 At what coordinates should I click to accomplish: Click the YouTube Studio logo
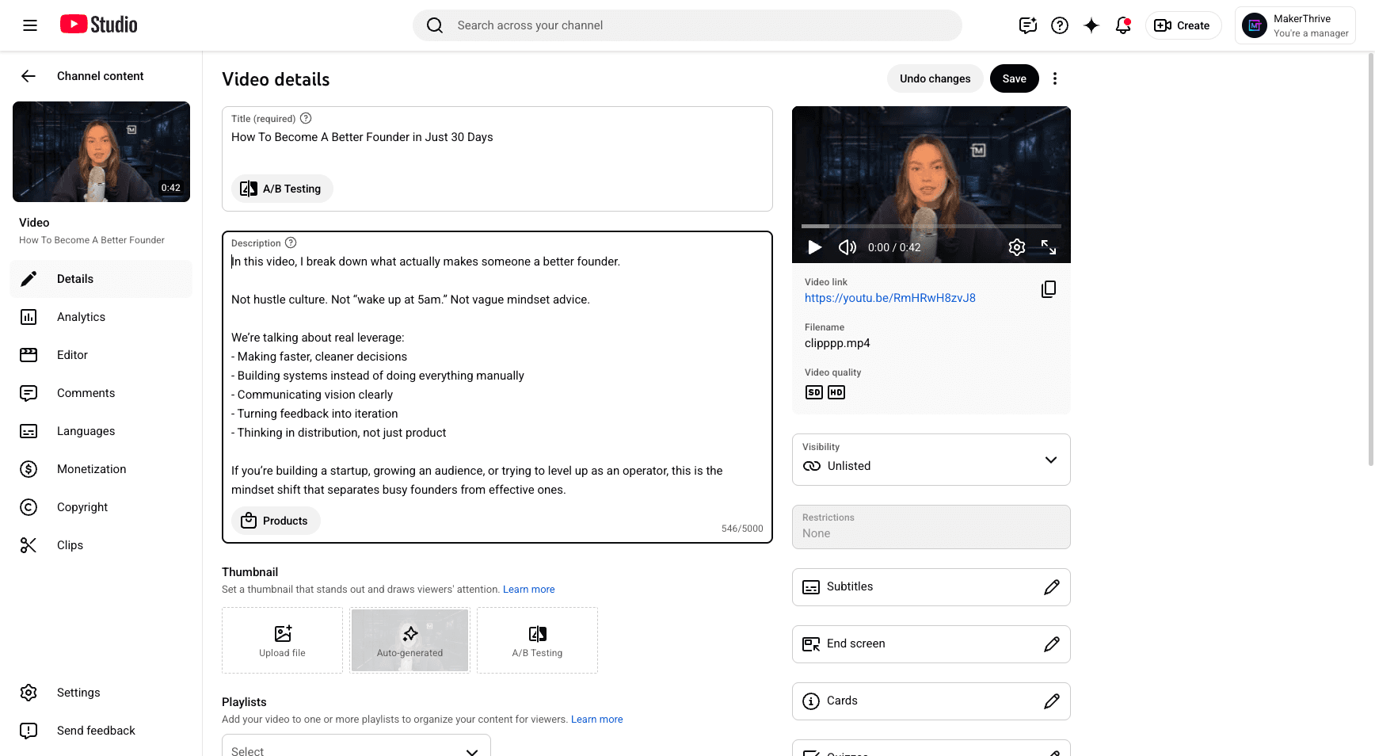tap(99, 25)
